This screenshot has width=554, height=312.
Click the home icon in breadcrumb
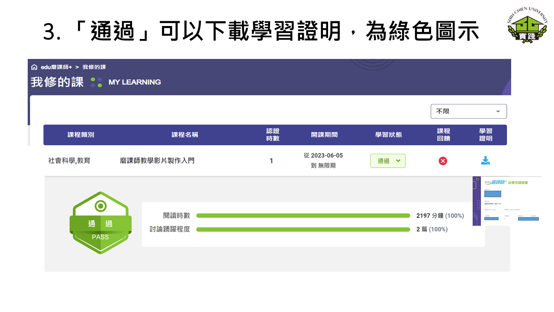(34, 67)
